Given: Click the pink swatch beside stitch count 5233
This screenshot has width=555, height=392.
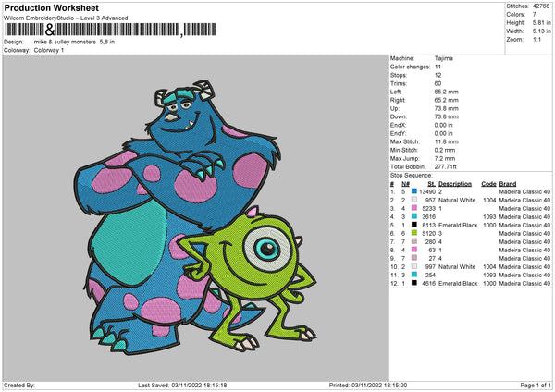Looking at the screenshot, I should [414, 208].
